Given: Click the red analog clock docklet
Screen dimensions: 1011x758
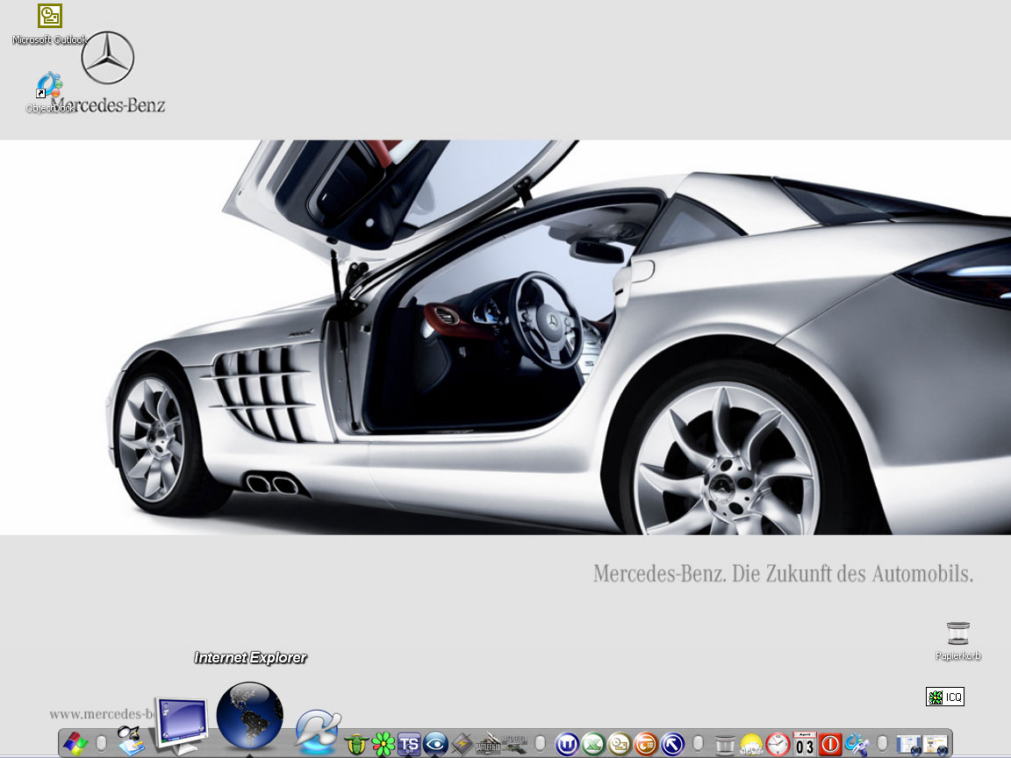Looking at the screenshot, I should pyautogui.click(x=778, y=745).
